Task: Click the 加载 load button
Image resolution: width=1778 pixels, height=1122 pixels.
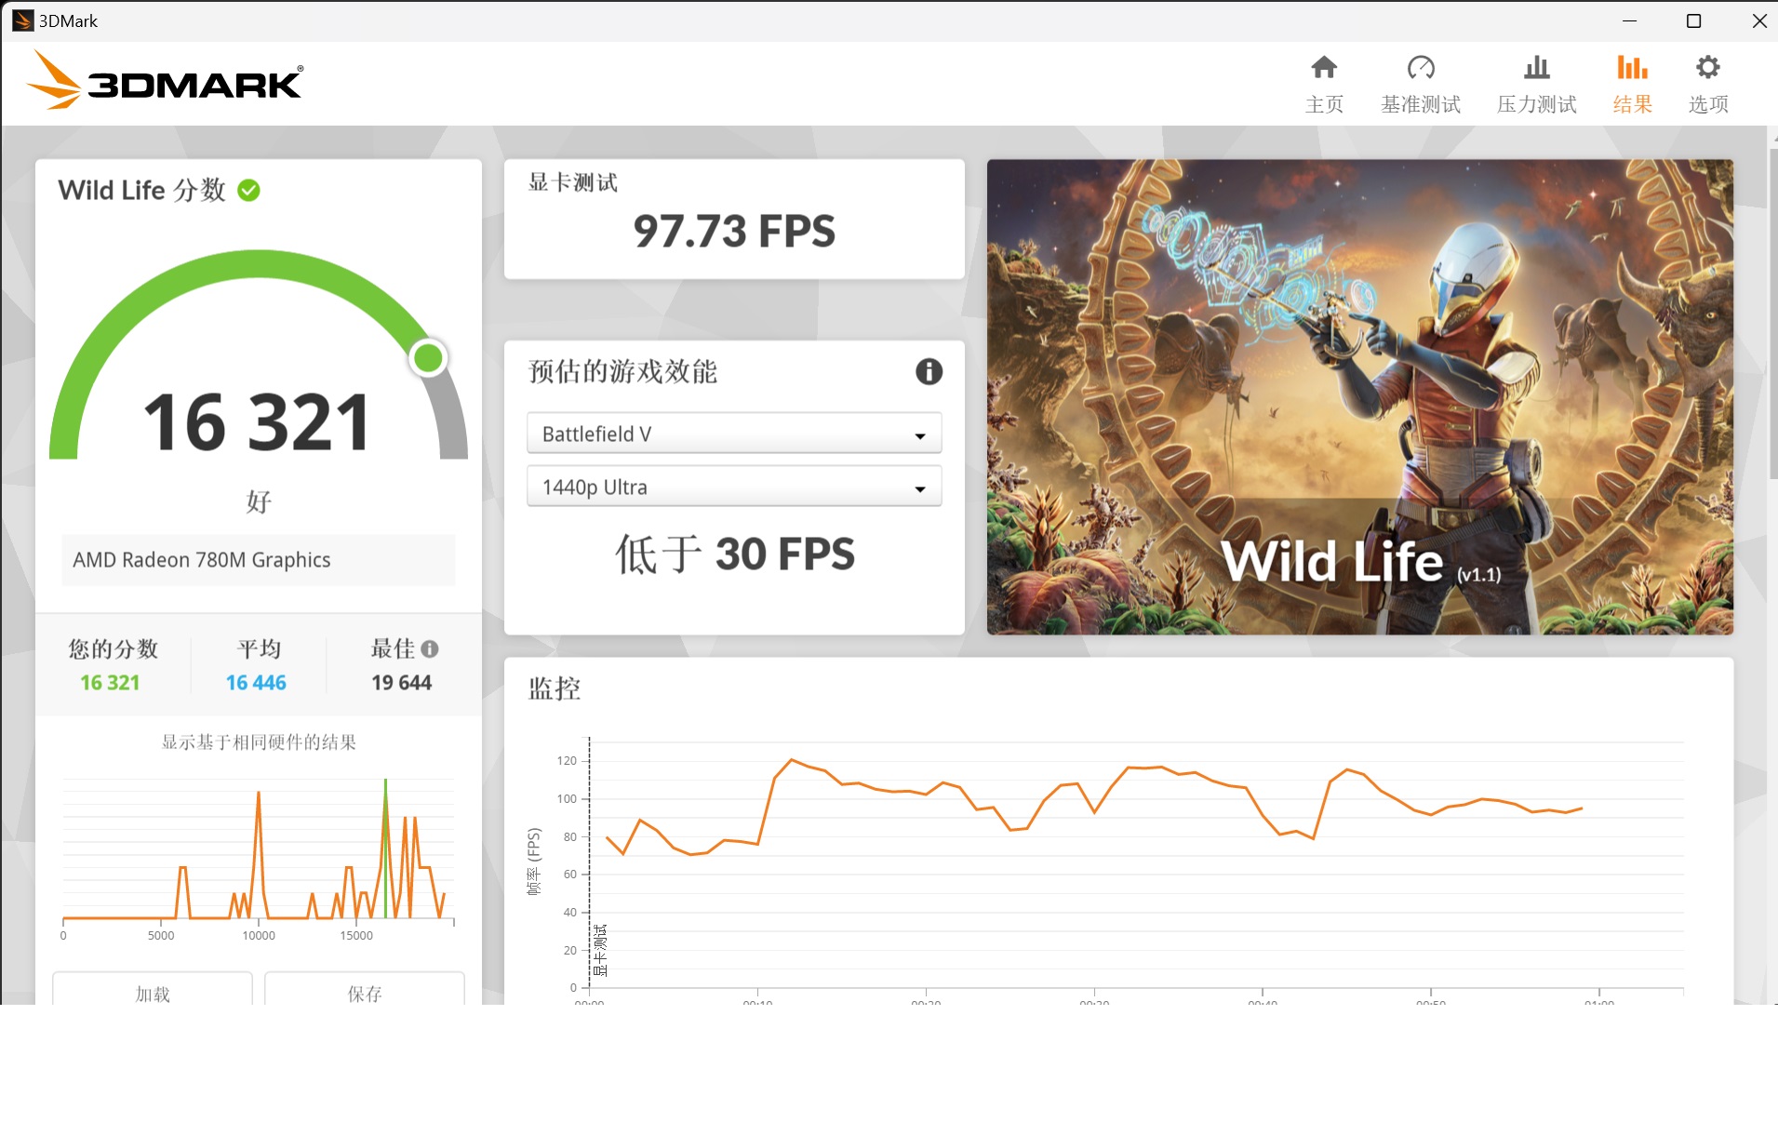Action: click(153, 989)
